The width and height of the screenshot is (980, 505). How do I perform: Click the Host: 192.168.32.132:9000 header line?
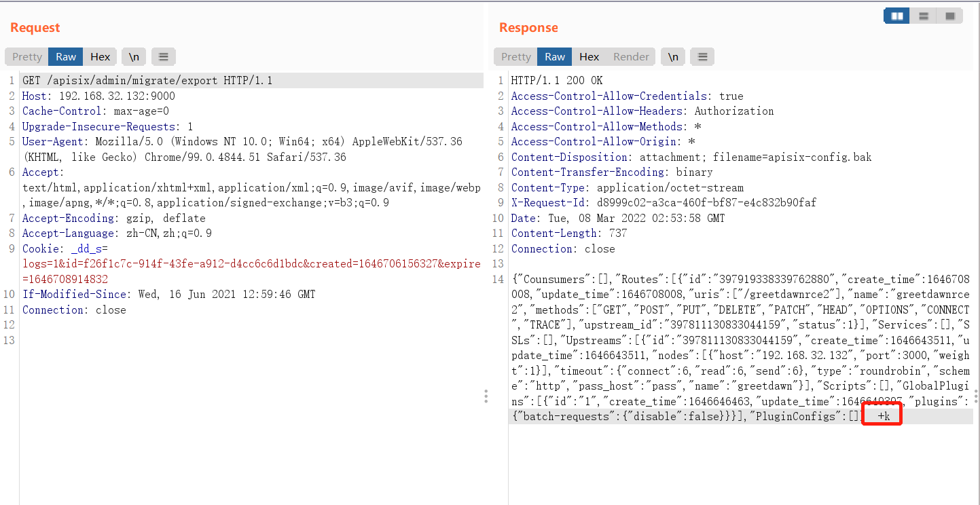(x=98, y=96)
